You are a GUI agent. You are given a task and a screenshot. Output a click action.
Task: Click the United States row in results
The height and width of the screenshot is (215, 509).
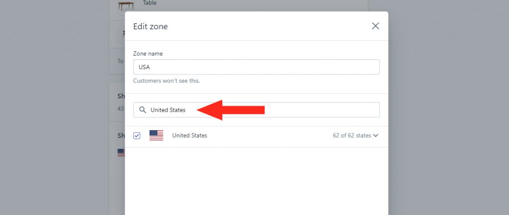click(256, 137)
